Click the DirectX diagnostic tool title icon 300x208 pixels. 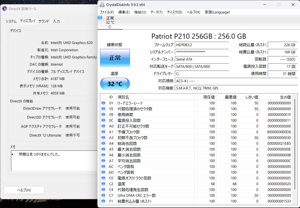click(5, 9)
